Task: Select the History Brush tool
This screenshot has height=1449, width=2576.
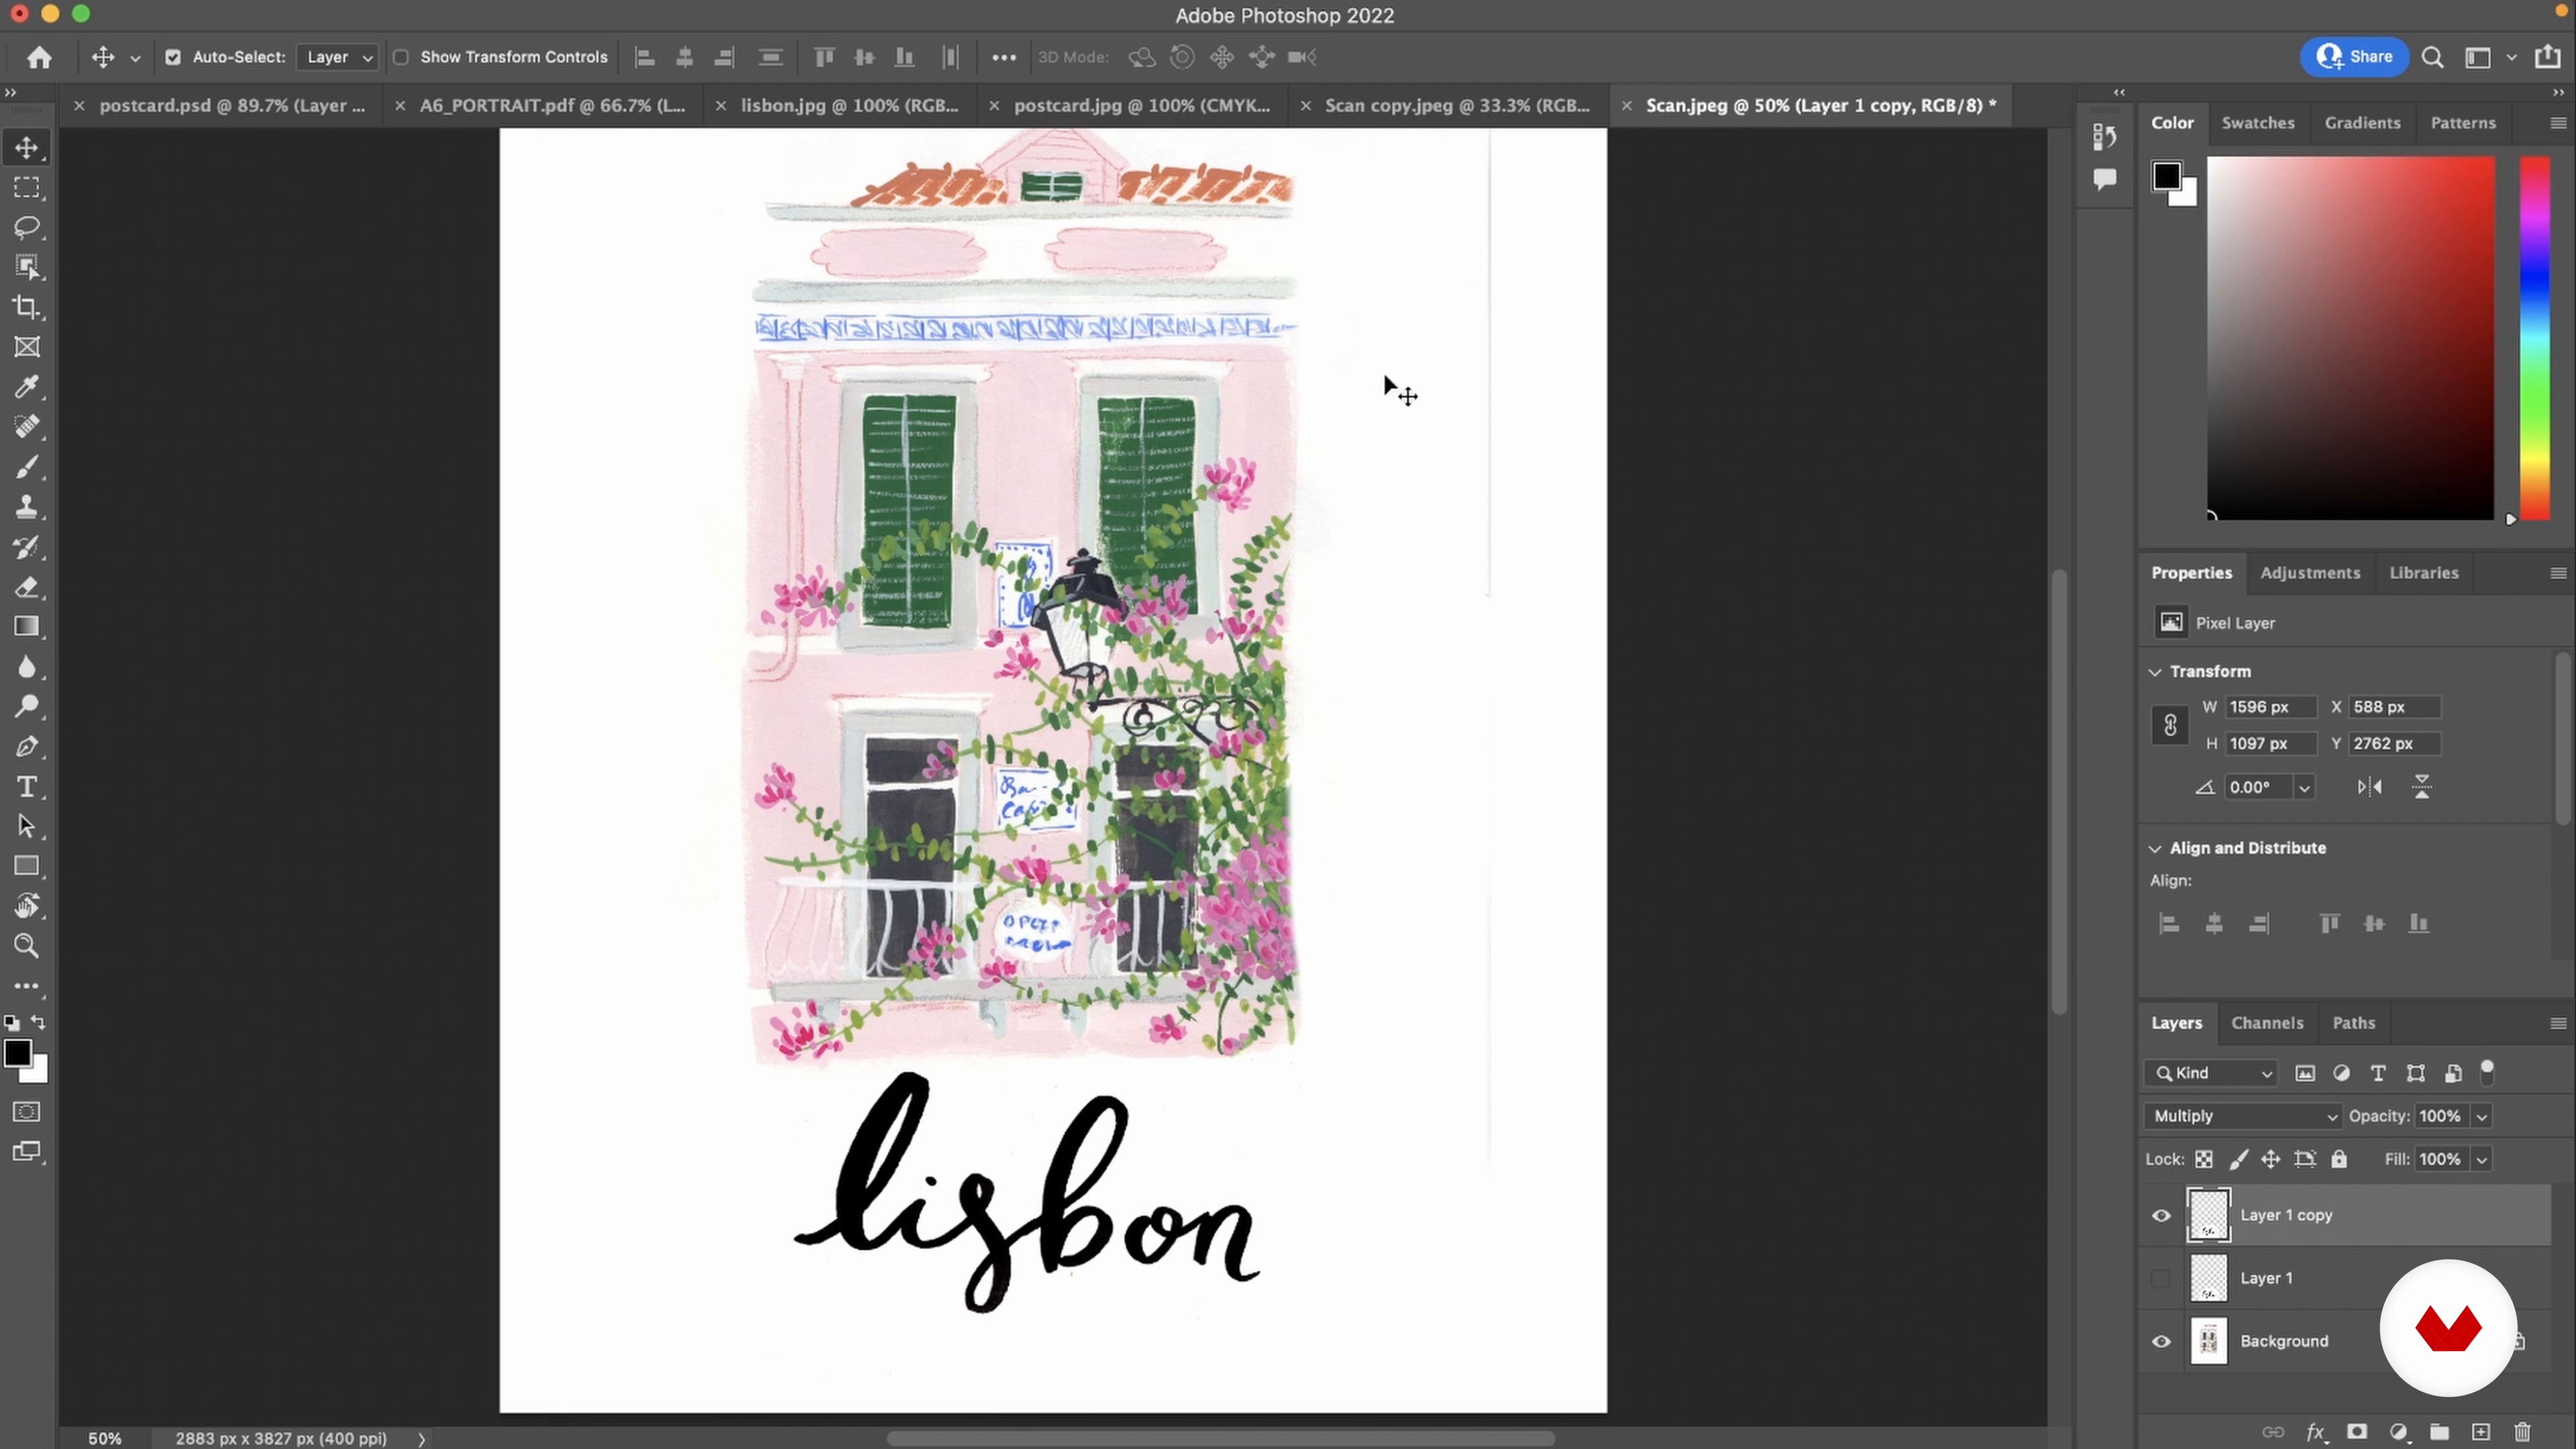Action: [27, 548]
